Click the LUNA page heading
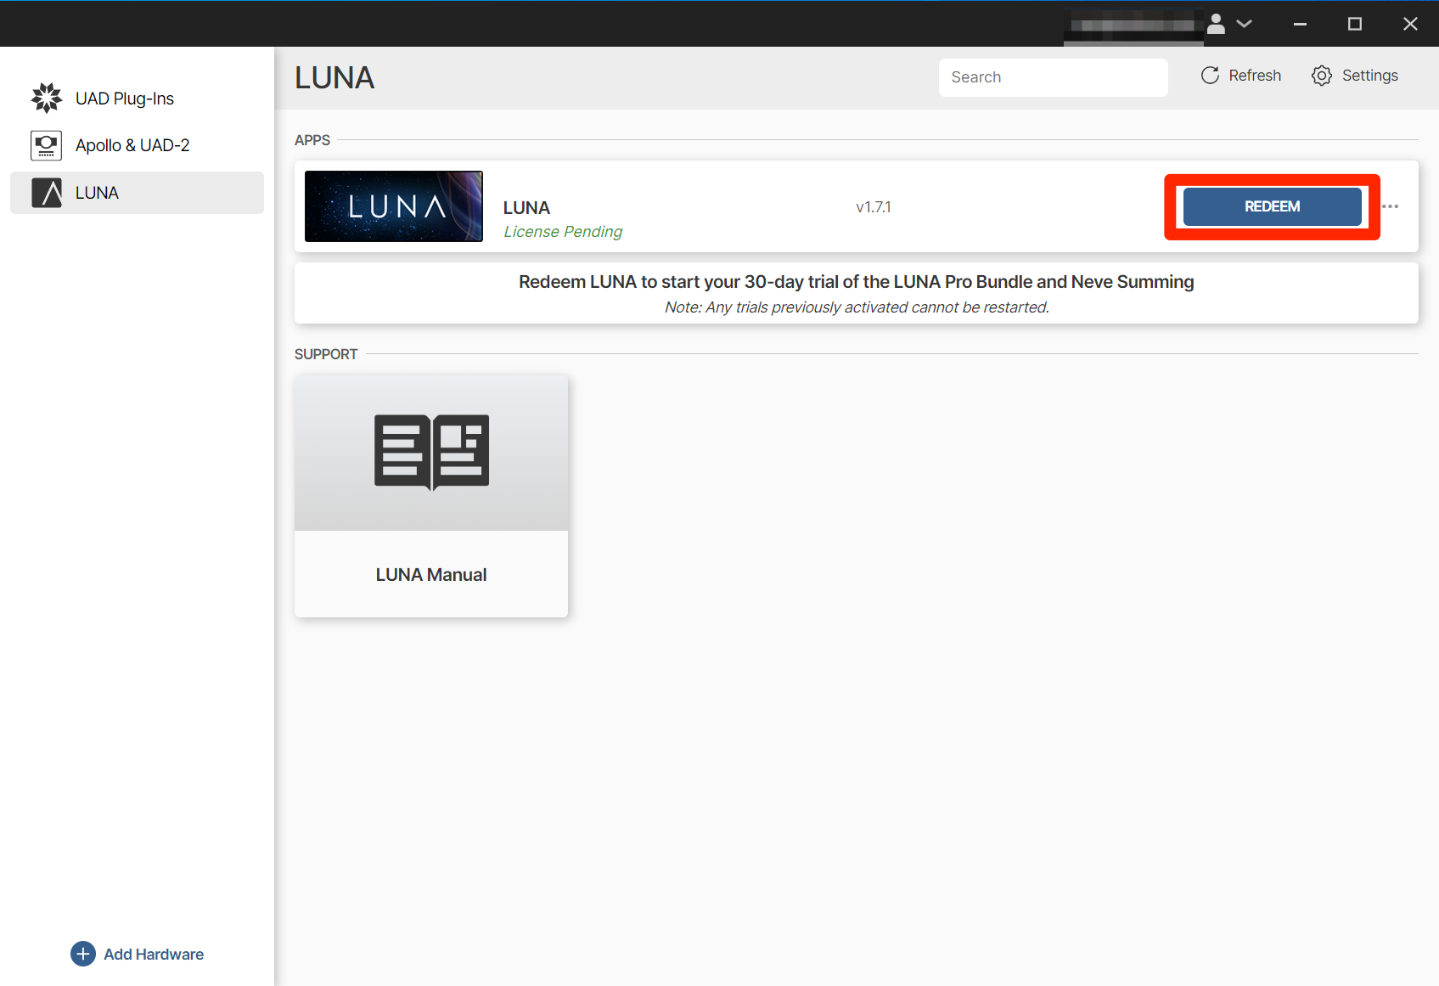The width and height of the screenshot is (1439, 986). tap(334, 78)
